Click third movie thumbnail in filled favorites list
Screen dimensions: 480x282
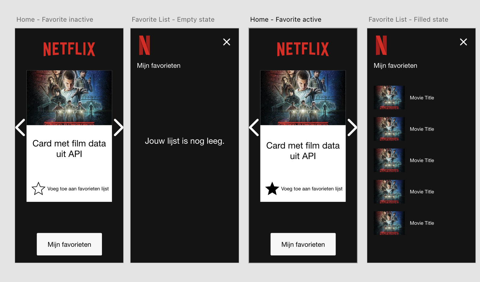(x=389, y=160)
